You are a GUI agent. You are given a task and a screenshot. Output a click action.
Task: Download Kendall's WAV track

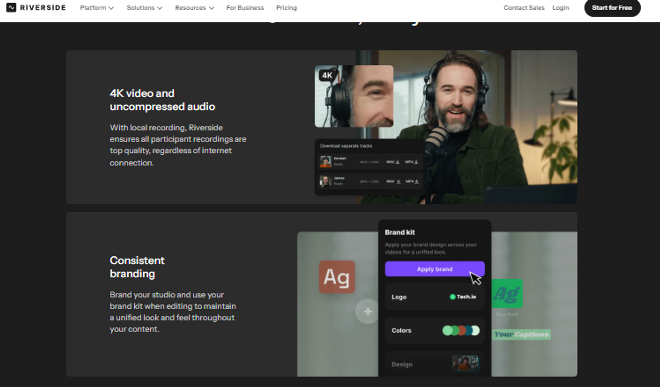393,162
